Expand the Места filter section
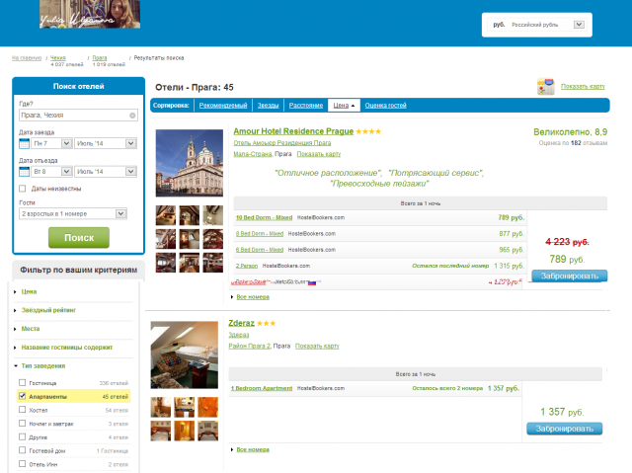 pyautogui.click(x=31, y=329)
